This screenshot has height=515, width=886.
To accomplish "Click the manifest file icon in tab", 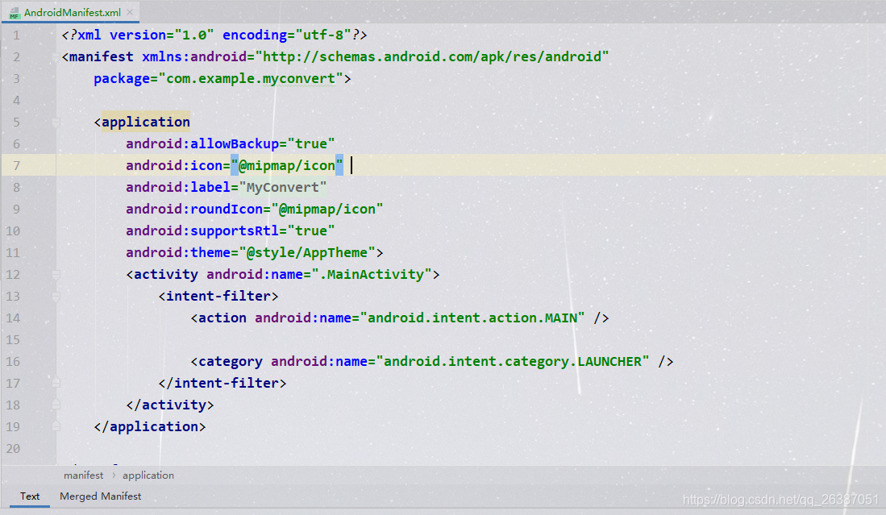I will [x=15, y=12].
